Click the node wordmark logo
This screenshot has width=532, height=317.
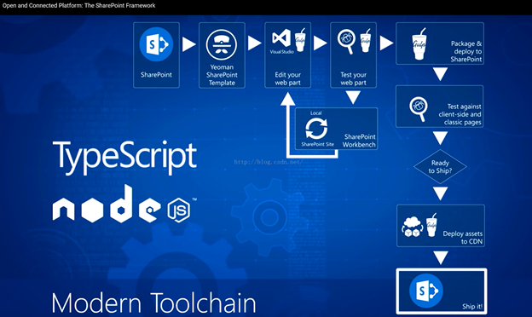pos(124,204)
